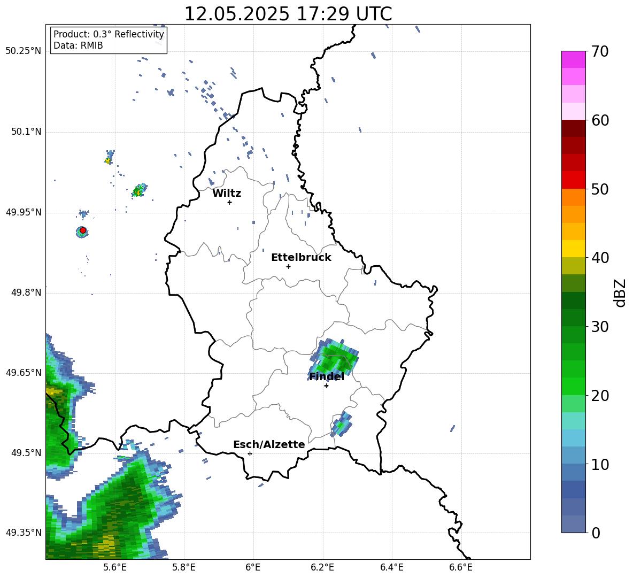Click the dBZ colorbar axis label
633x578 pixels.
click(620, 292)
